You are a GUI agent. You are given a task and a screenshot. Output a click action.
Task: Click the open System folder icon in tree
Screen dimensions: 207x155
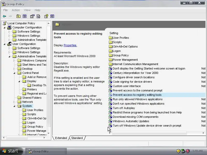19,106
